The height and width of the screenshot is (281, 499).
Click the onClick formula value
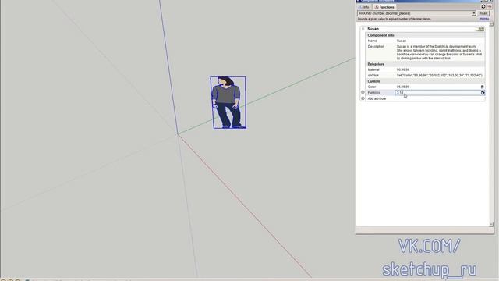[x=440, y=75]
